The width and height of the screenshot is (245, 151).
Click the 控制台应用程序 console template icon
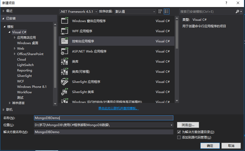65,41
